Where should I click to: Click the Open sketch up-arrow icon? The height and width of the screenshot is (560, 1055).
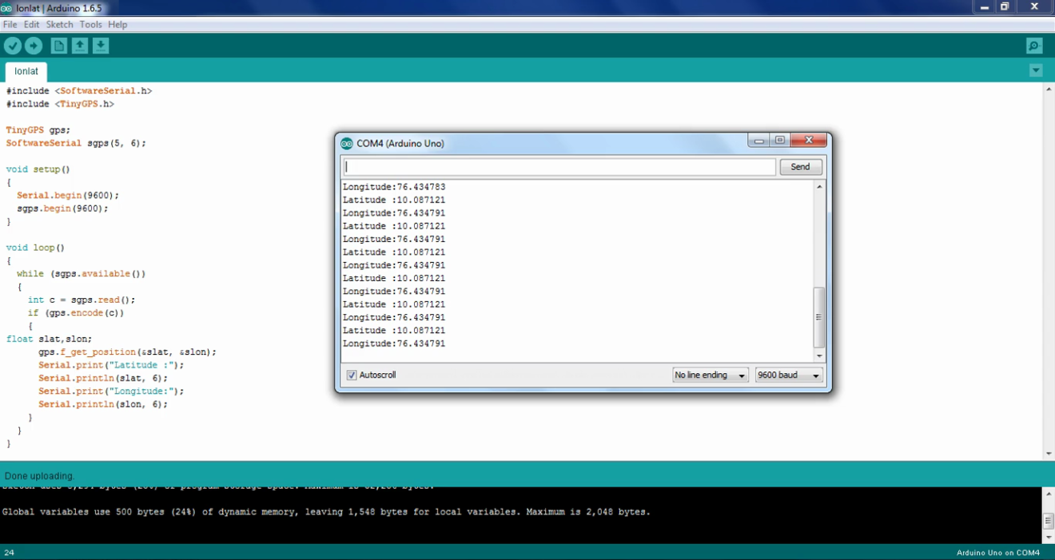(x=80, y=46)
